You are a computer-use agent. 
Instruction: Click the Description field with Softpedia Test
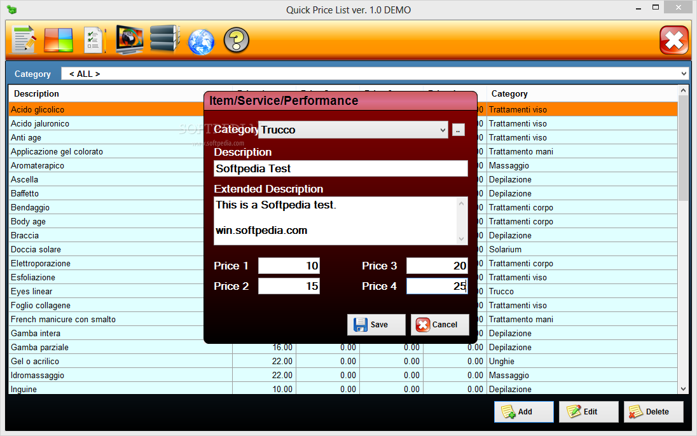pyautogui.click(x=340, y=168)
